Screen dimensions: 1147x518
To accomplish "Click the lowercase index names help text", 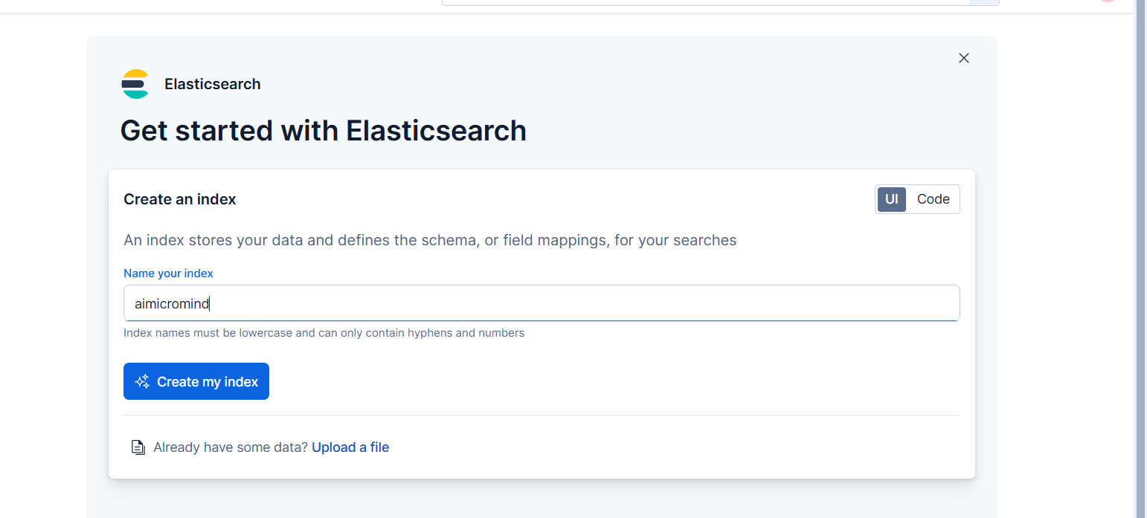I will pyautogui.click(x=324, y=333).
